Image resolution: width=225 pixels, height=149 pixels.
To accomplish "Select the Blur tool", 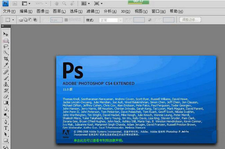I will [x=6, y=109].
